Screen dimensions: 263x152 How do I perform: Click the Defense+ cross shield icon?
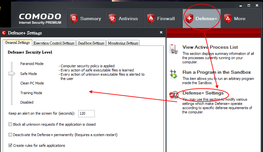[189, 19]
